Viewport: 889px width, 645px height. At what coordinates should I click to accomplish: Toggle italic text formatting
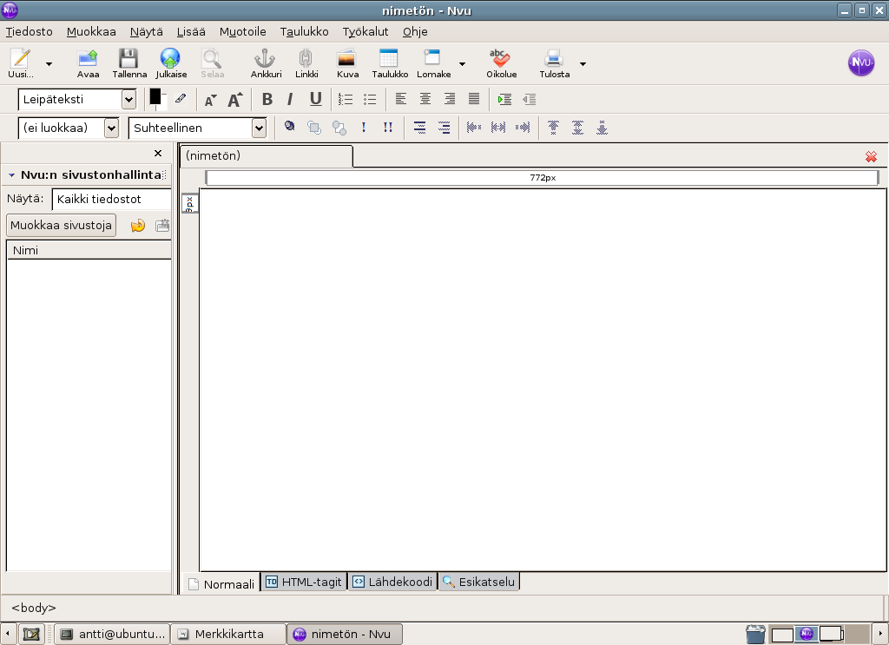click(290, 99)
